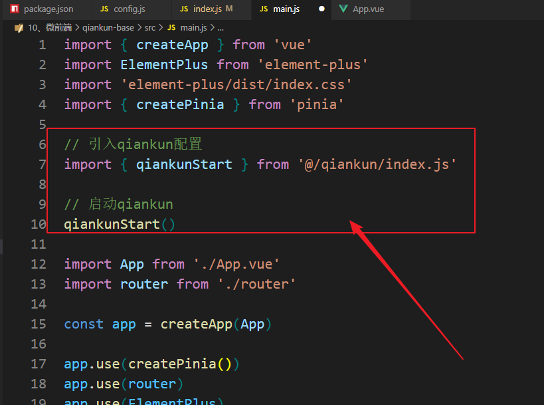Click the main.js breadcrumb file item
The image size is (544, 405).
[193, 28]
